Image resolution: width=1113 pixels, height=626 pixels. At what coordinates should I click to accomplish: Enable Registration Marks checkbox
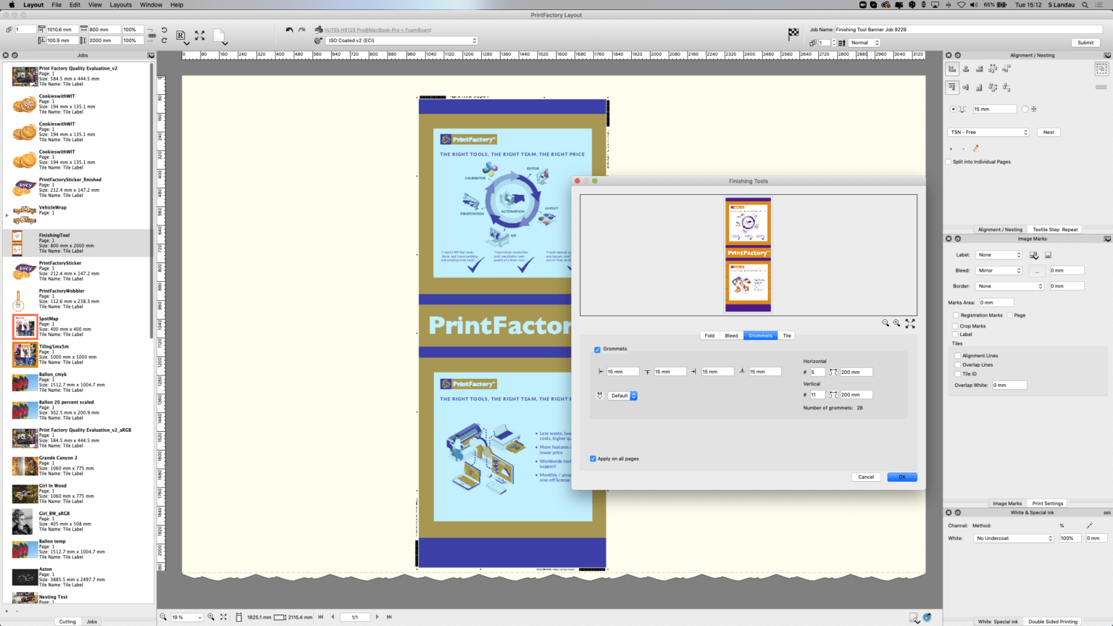[x=956, y=315]
